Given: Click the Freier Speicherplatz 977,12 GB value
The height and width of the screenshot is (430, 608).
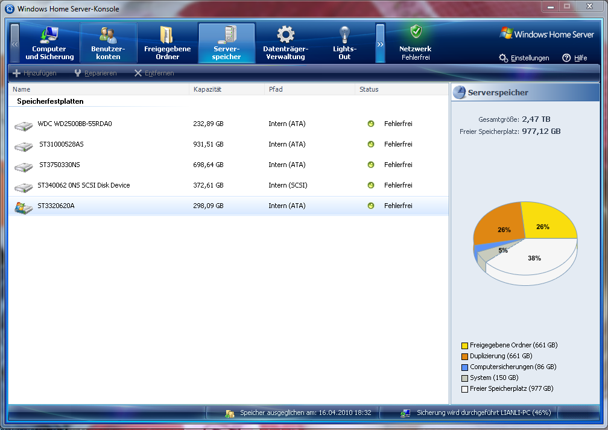Looking at the screenshot, I should pos(541,131).
